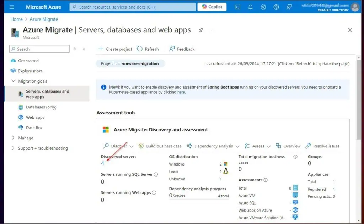The height and width of the screenshot is (224, 364).
Task: Show info for Total migration business cases
Action: pos(295,157)
